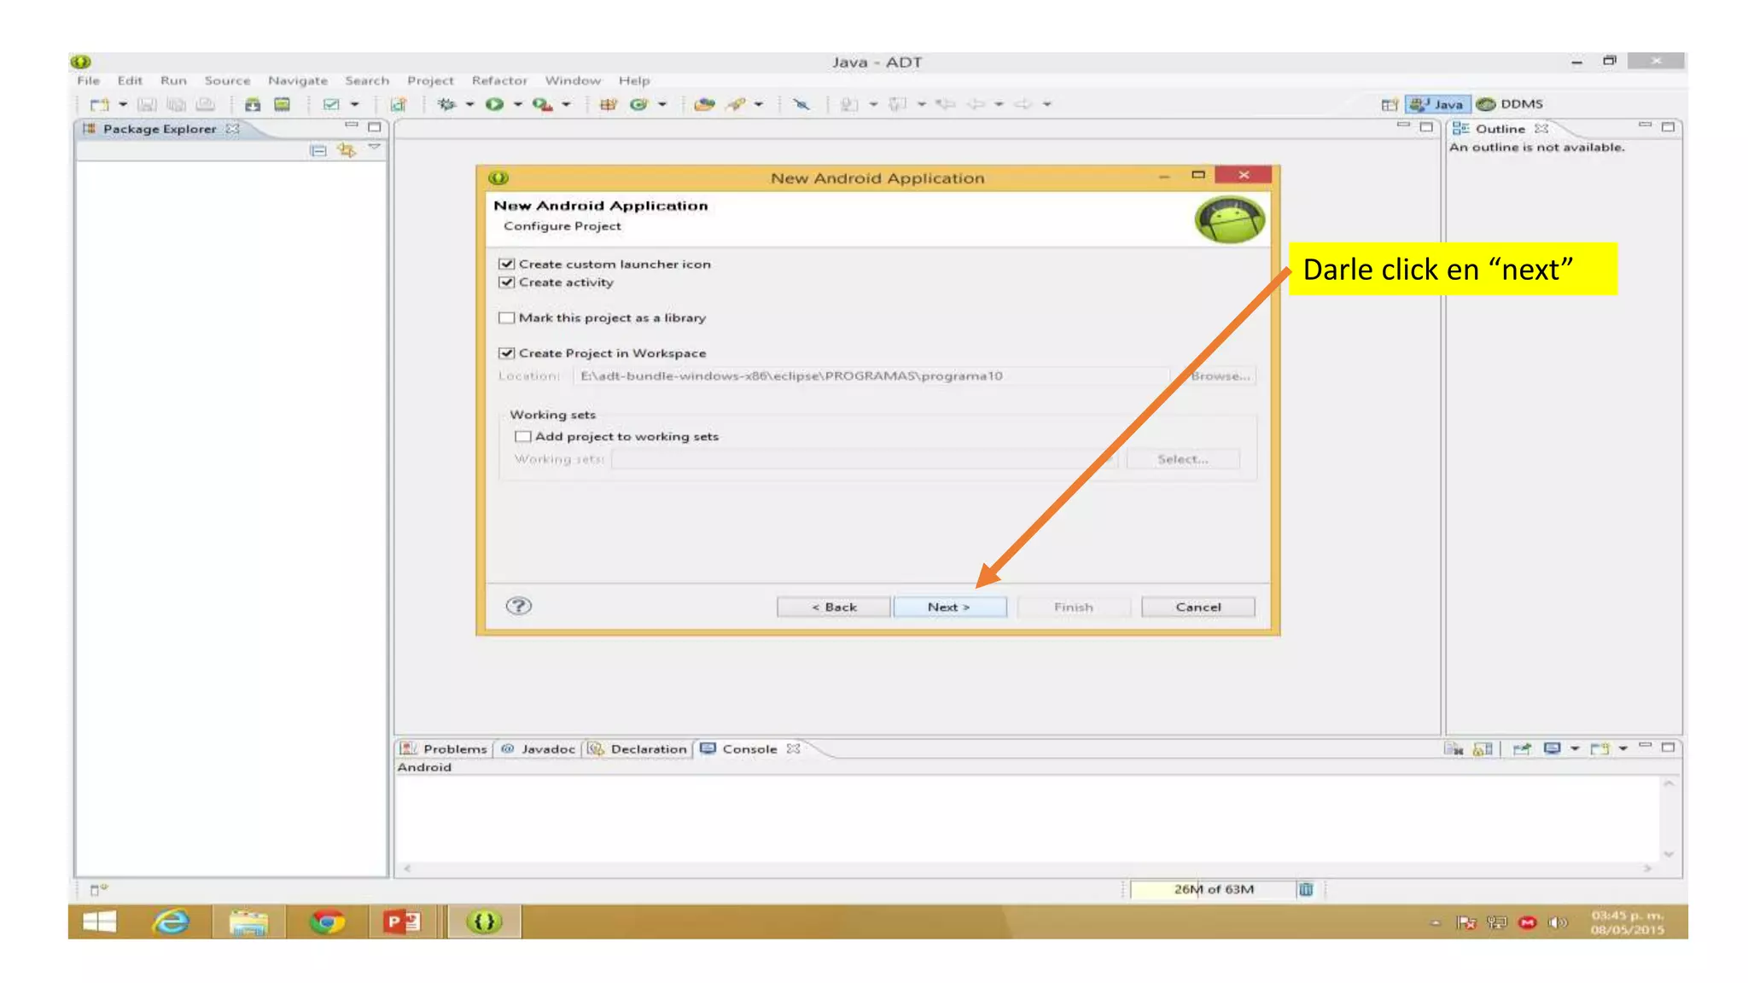Click the garbage collector trash icon

tap(1305, 889)
